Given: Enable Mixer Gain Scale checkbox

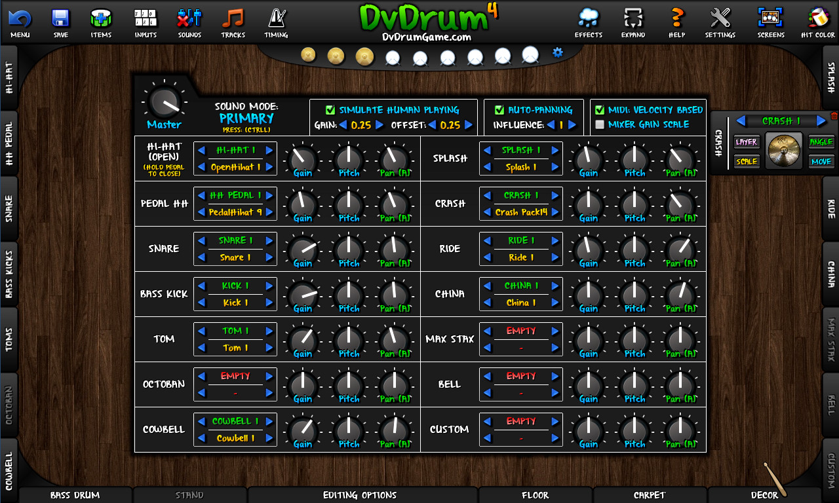Looking at the screenshot, I should click(600, 124).
